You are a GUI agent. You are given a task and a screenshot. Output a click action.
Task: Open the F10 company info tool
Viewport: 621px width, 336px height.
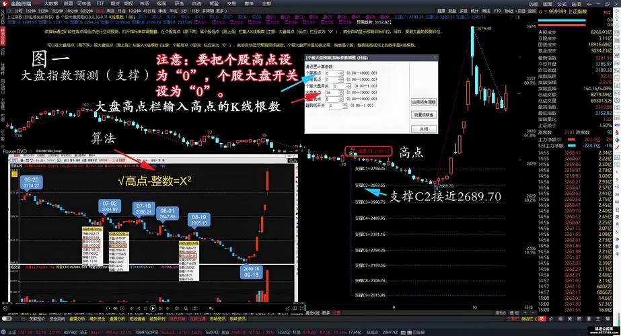tap(497, 11)
